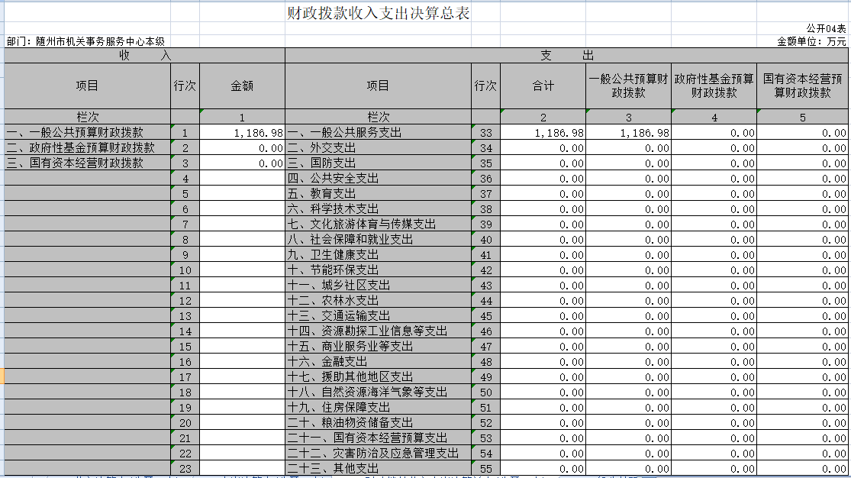Select the 合计 column header

click(543, 86)
